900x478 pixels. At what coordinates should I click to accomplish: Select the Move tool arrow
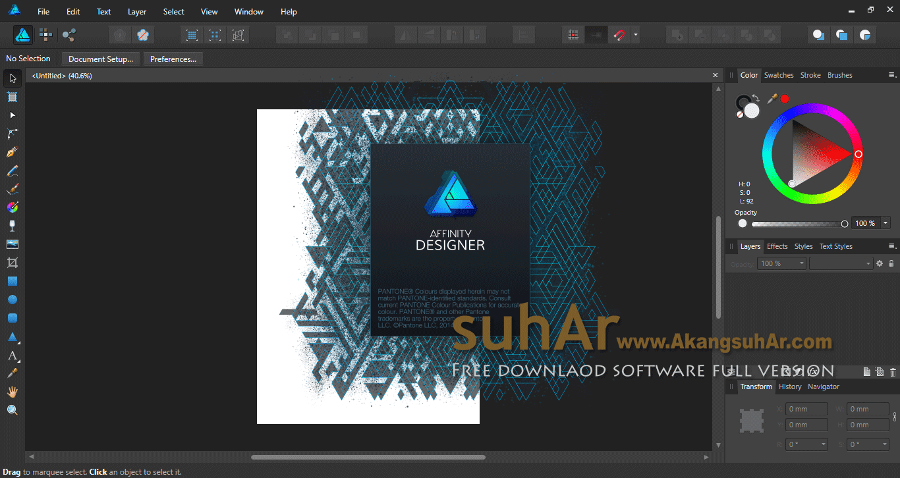[13, 78]
